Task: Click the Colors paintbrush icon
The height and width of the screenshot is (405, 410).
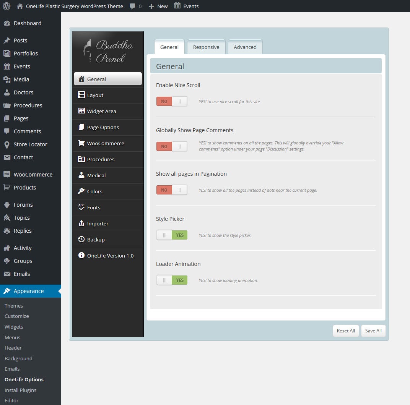Action: (x=81, y=191)
